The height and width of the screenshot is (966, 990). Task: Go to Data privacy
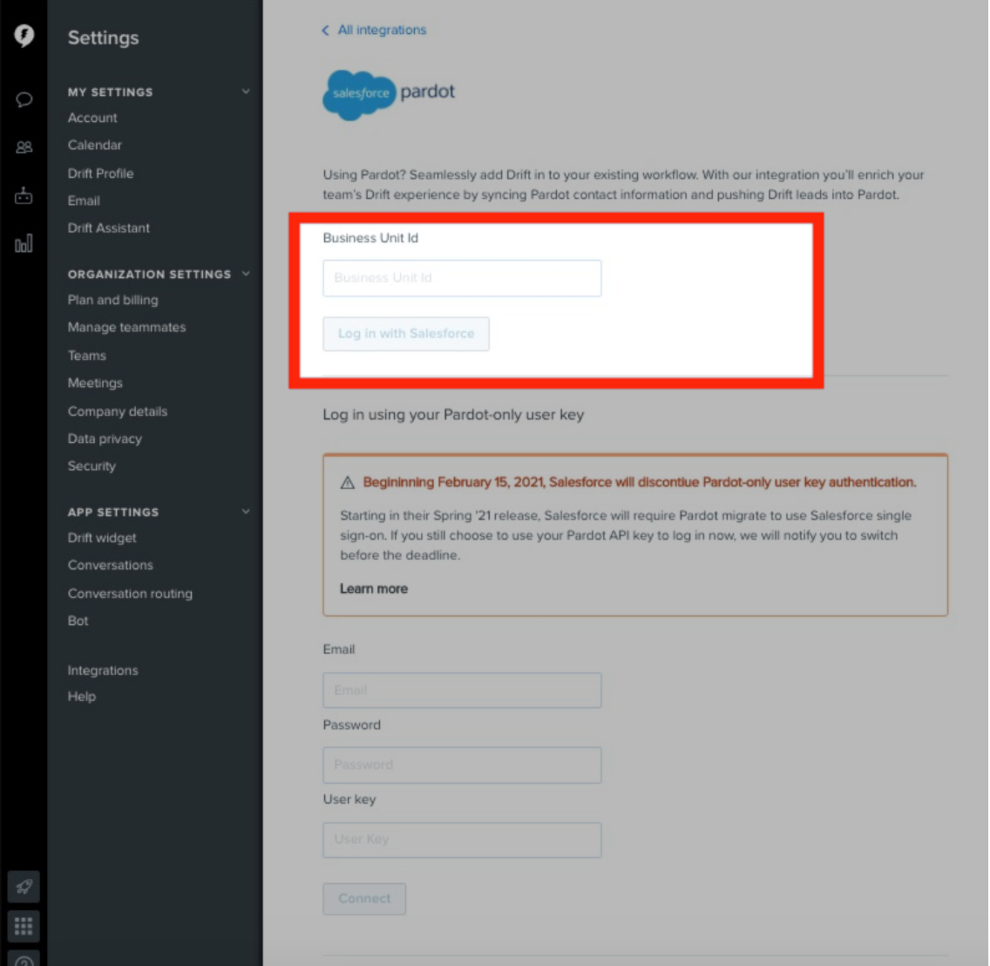click(x=105, y=439)
